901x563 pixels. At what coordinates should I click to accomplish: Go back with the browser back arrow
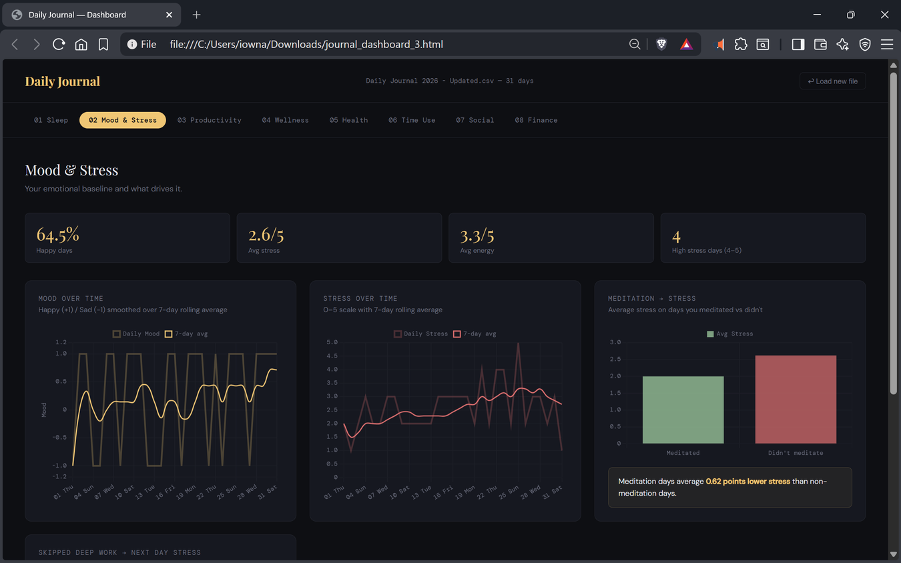(x=15, y=44)
